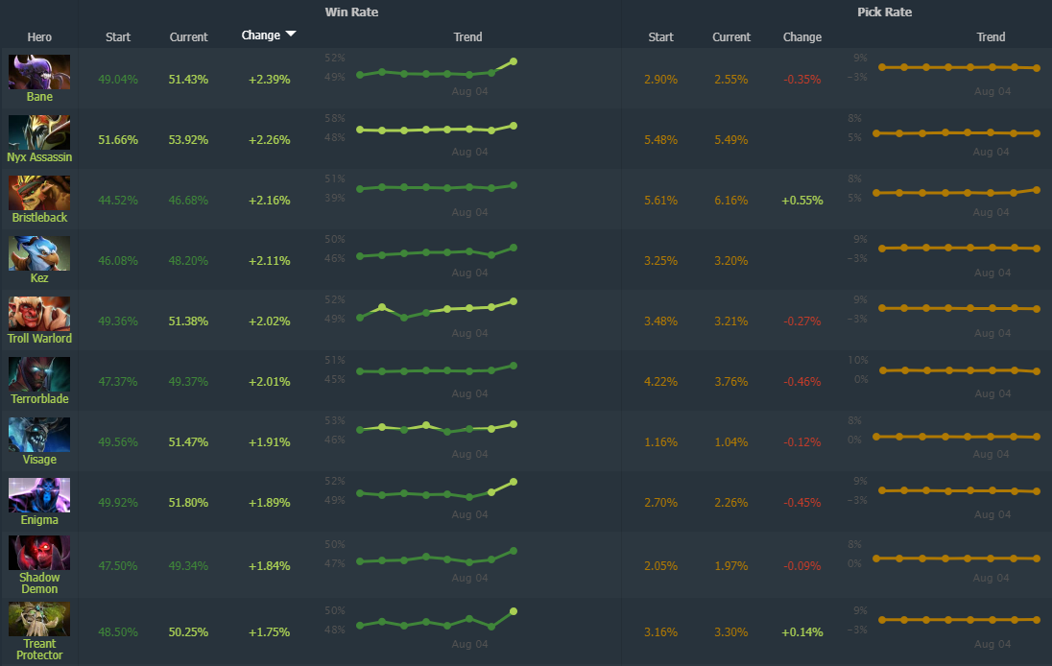Click Visage hero portrait
The height and width of the screenshot is (666, 1052).
pyautogui.click(x=39, y=435)
